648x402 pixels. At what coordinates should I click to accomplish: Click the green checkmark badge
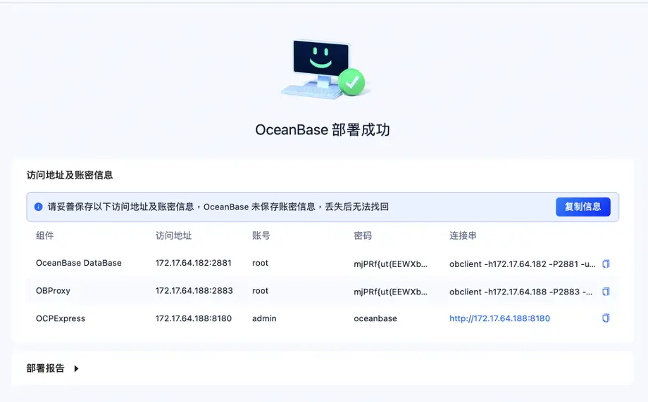click(351, 82)
